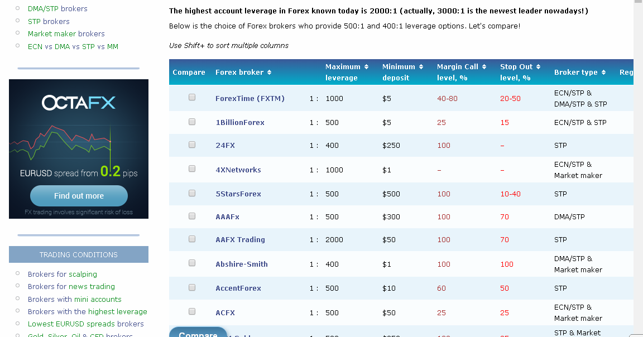Click AccentForex margin call value 60
The width and height of the screenshot is (643, 337).
pyautogui.click(x=442, y=288)
